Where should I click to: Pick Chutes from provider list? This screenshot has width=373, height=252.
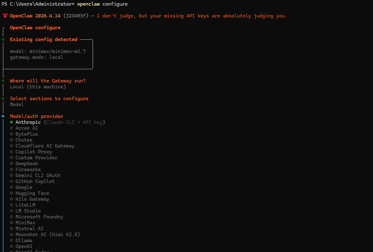click(x=24, y=140)
